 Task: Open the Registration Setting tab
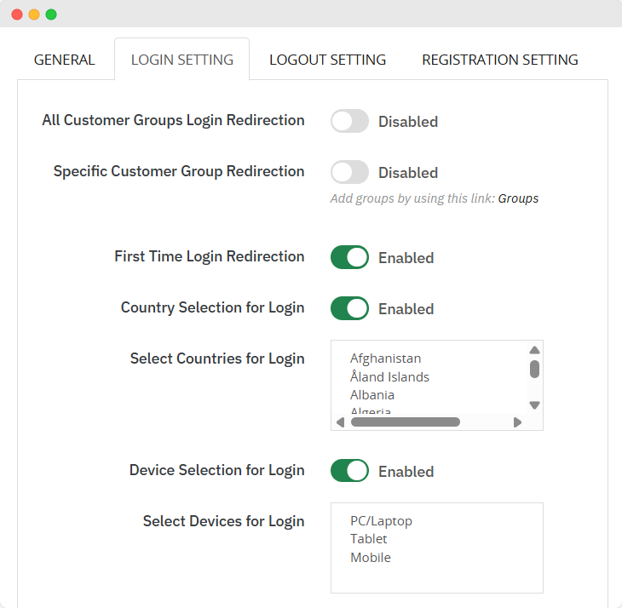tap(499, 60)
